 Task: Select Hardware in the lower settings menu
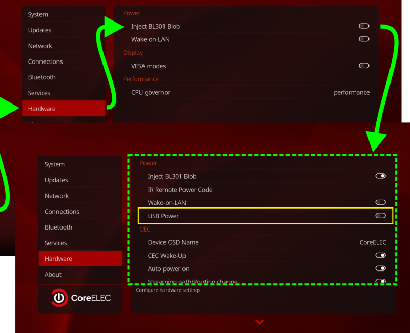point(80,259)
